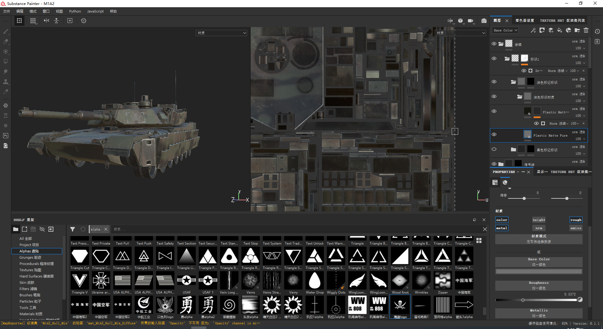
Task: Open opacity dropdown of Plastic Matte Pure layer
Action: pyautogui.click(x=580, y=139)
